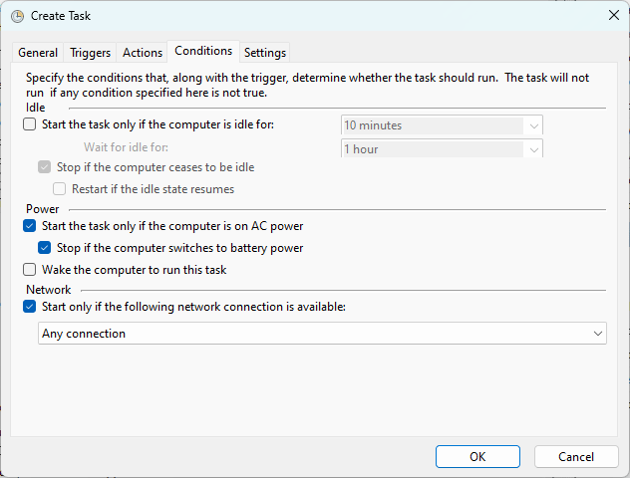
Task: Open the Settings tab
Action: tap(265, 53)
